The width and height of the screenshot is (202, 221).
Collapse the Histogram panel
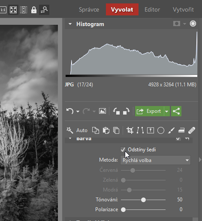pyautogui.click(x=70, y=24)
